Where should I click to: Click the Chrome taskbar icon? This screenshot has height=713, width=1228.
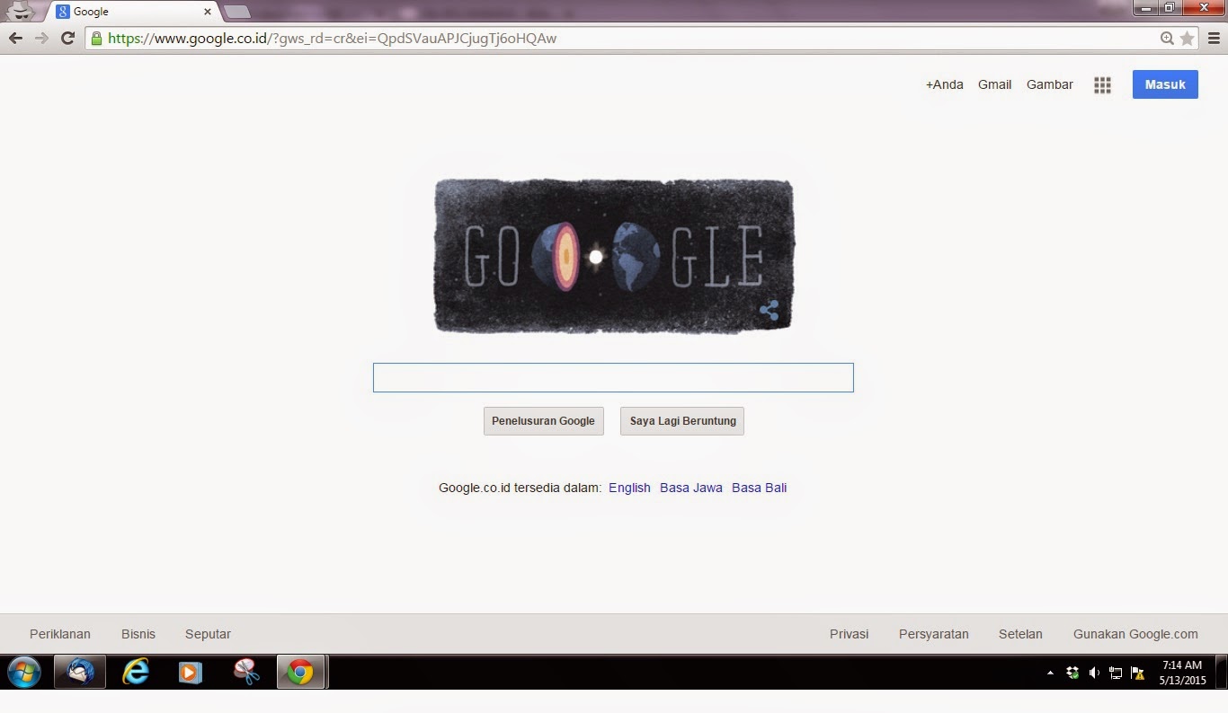pyautogui.click(x=300, y=672)
